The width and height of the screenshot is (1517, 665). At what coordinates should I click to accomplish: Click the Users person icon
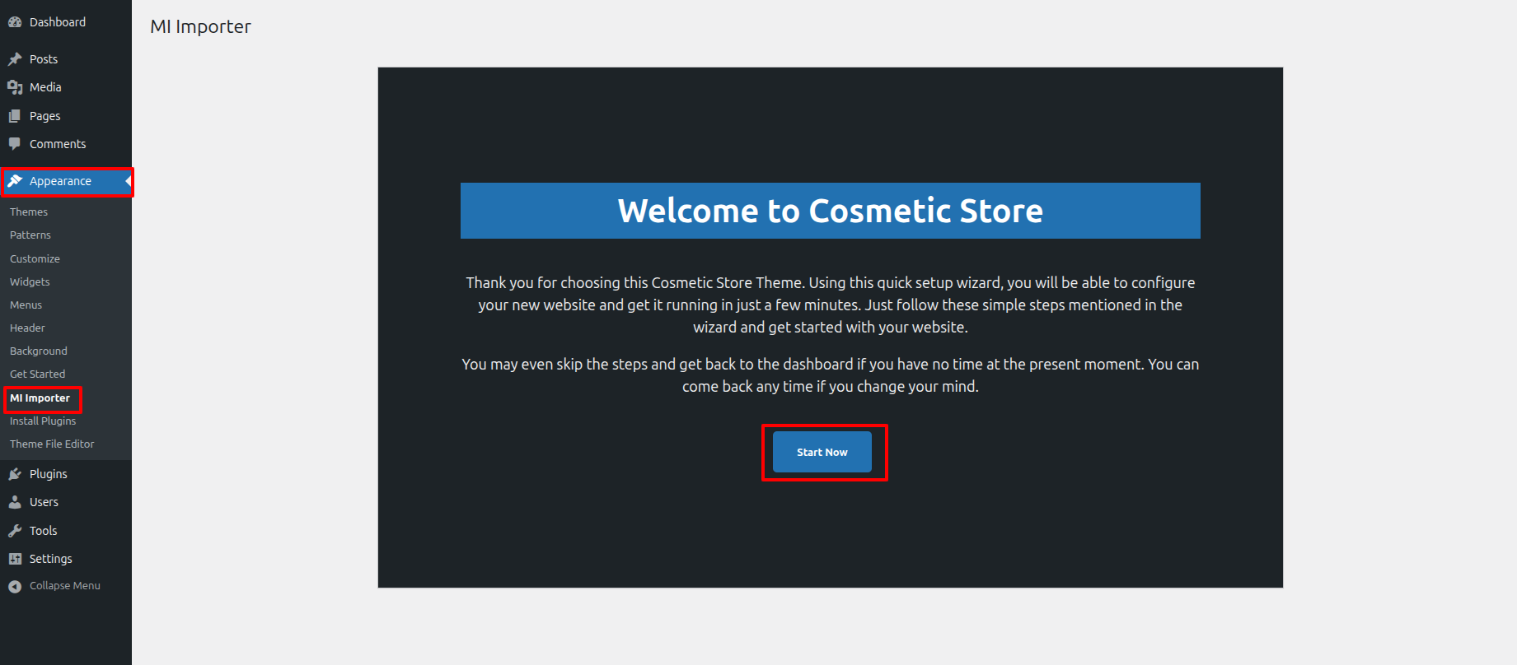click(x=15, y=502)
